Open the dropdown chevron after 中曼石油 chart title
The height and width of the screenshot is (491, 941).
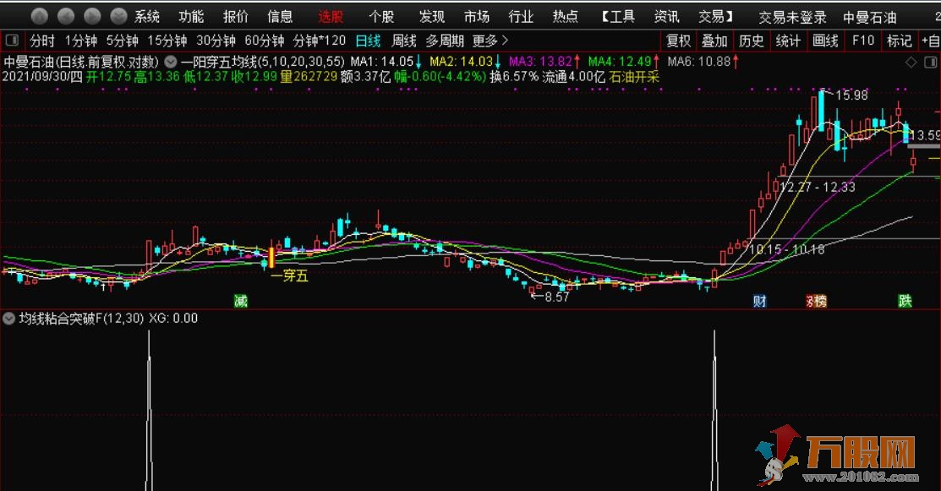click(171, 61)
